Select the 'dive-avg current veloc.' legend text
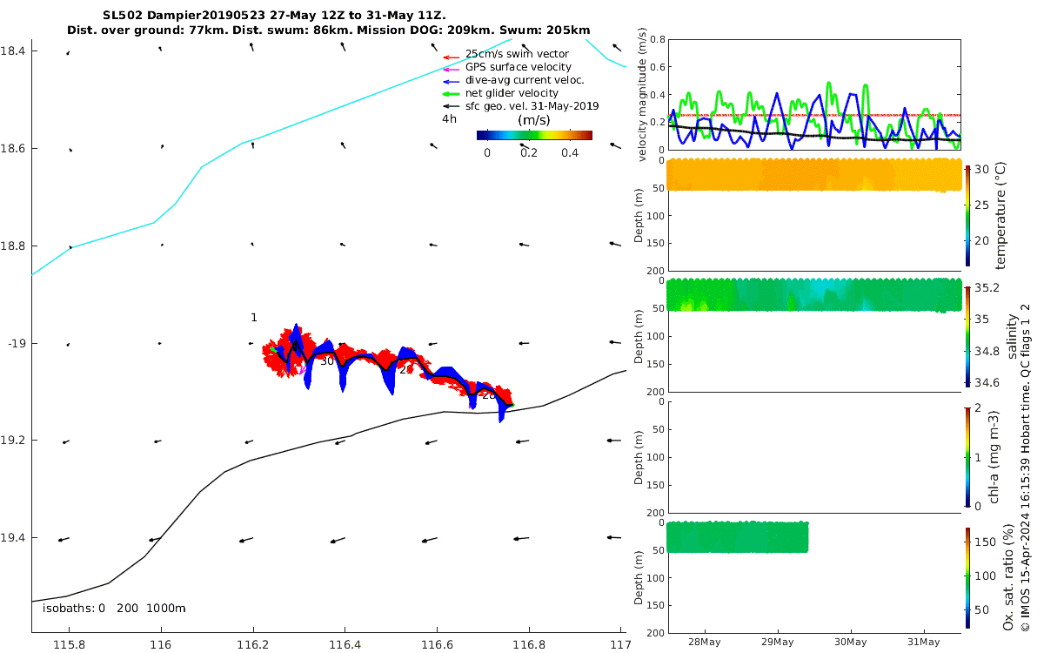Image resolution: width=1044 pixels, height=653 pixels. (525, 80)
